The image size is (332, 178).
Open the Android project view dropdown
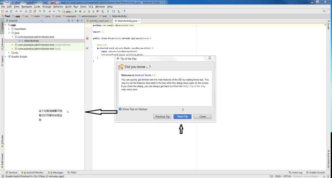click(x=24, y=21)
